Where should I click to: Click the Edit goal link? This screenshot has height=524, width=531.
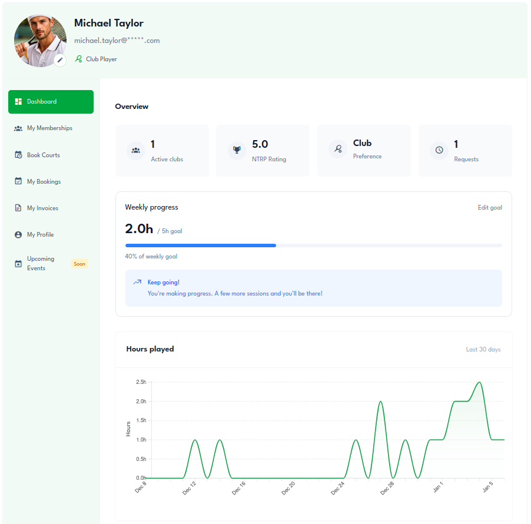[489, 207]
